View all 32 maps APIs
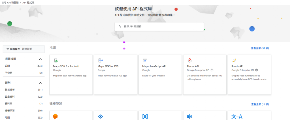 [x=260, y=48]
